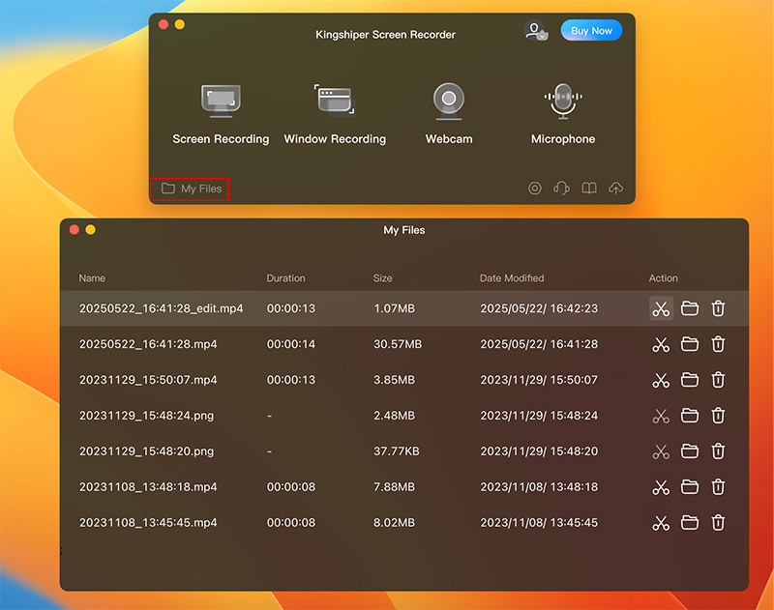774x610 pixels.
Task: Open the user guide book icon
Action: click(589, 188)
